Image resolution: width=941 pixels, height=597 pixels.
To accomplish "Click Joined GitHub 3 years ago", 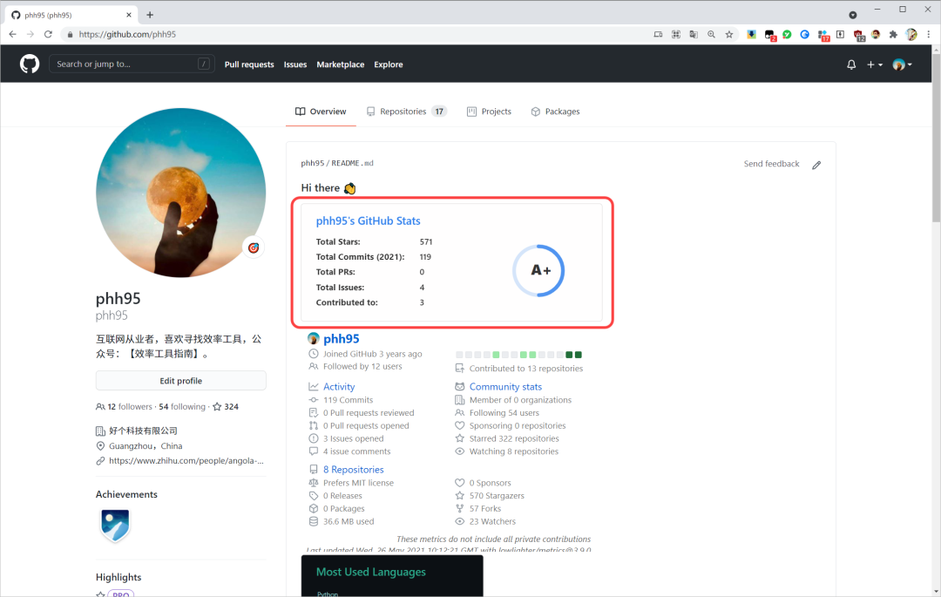I will click(372, 354).
